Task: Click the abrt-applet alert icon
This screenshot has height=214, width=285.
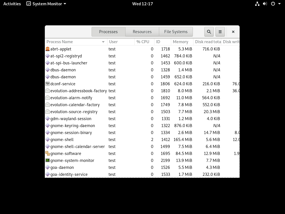Action: [x=47, y=49]
